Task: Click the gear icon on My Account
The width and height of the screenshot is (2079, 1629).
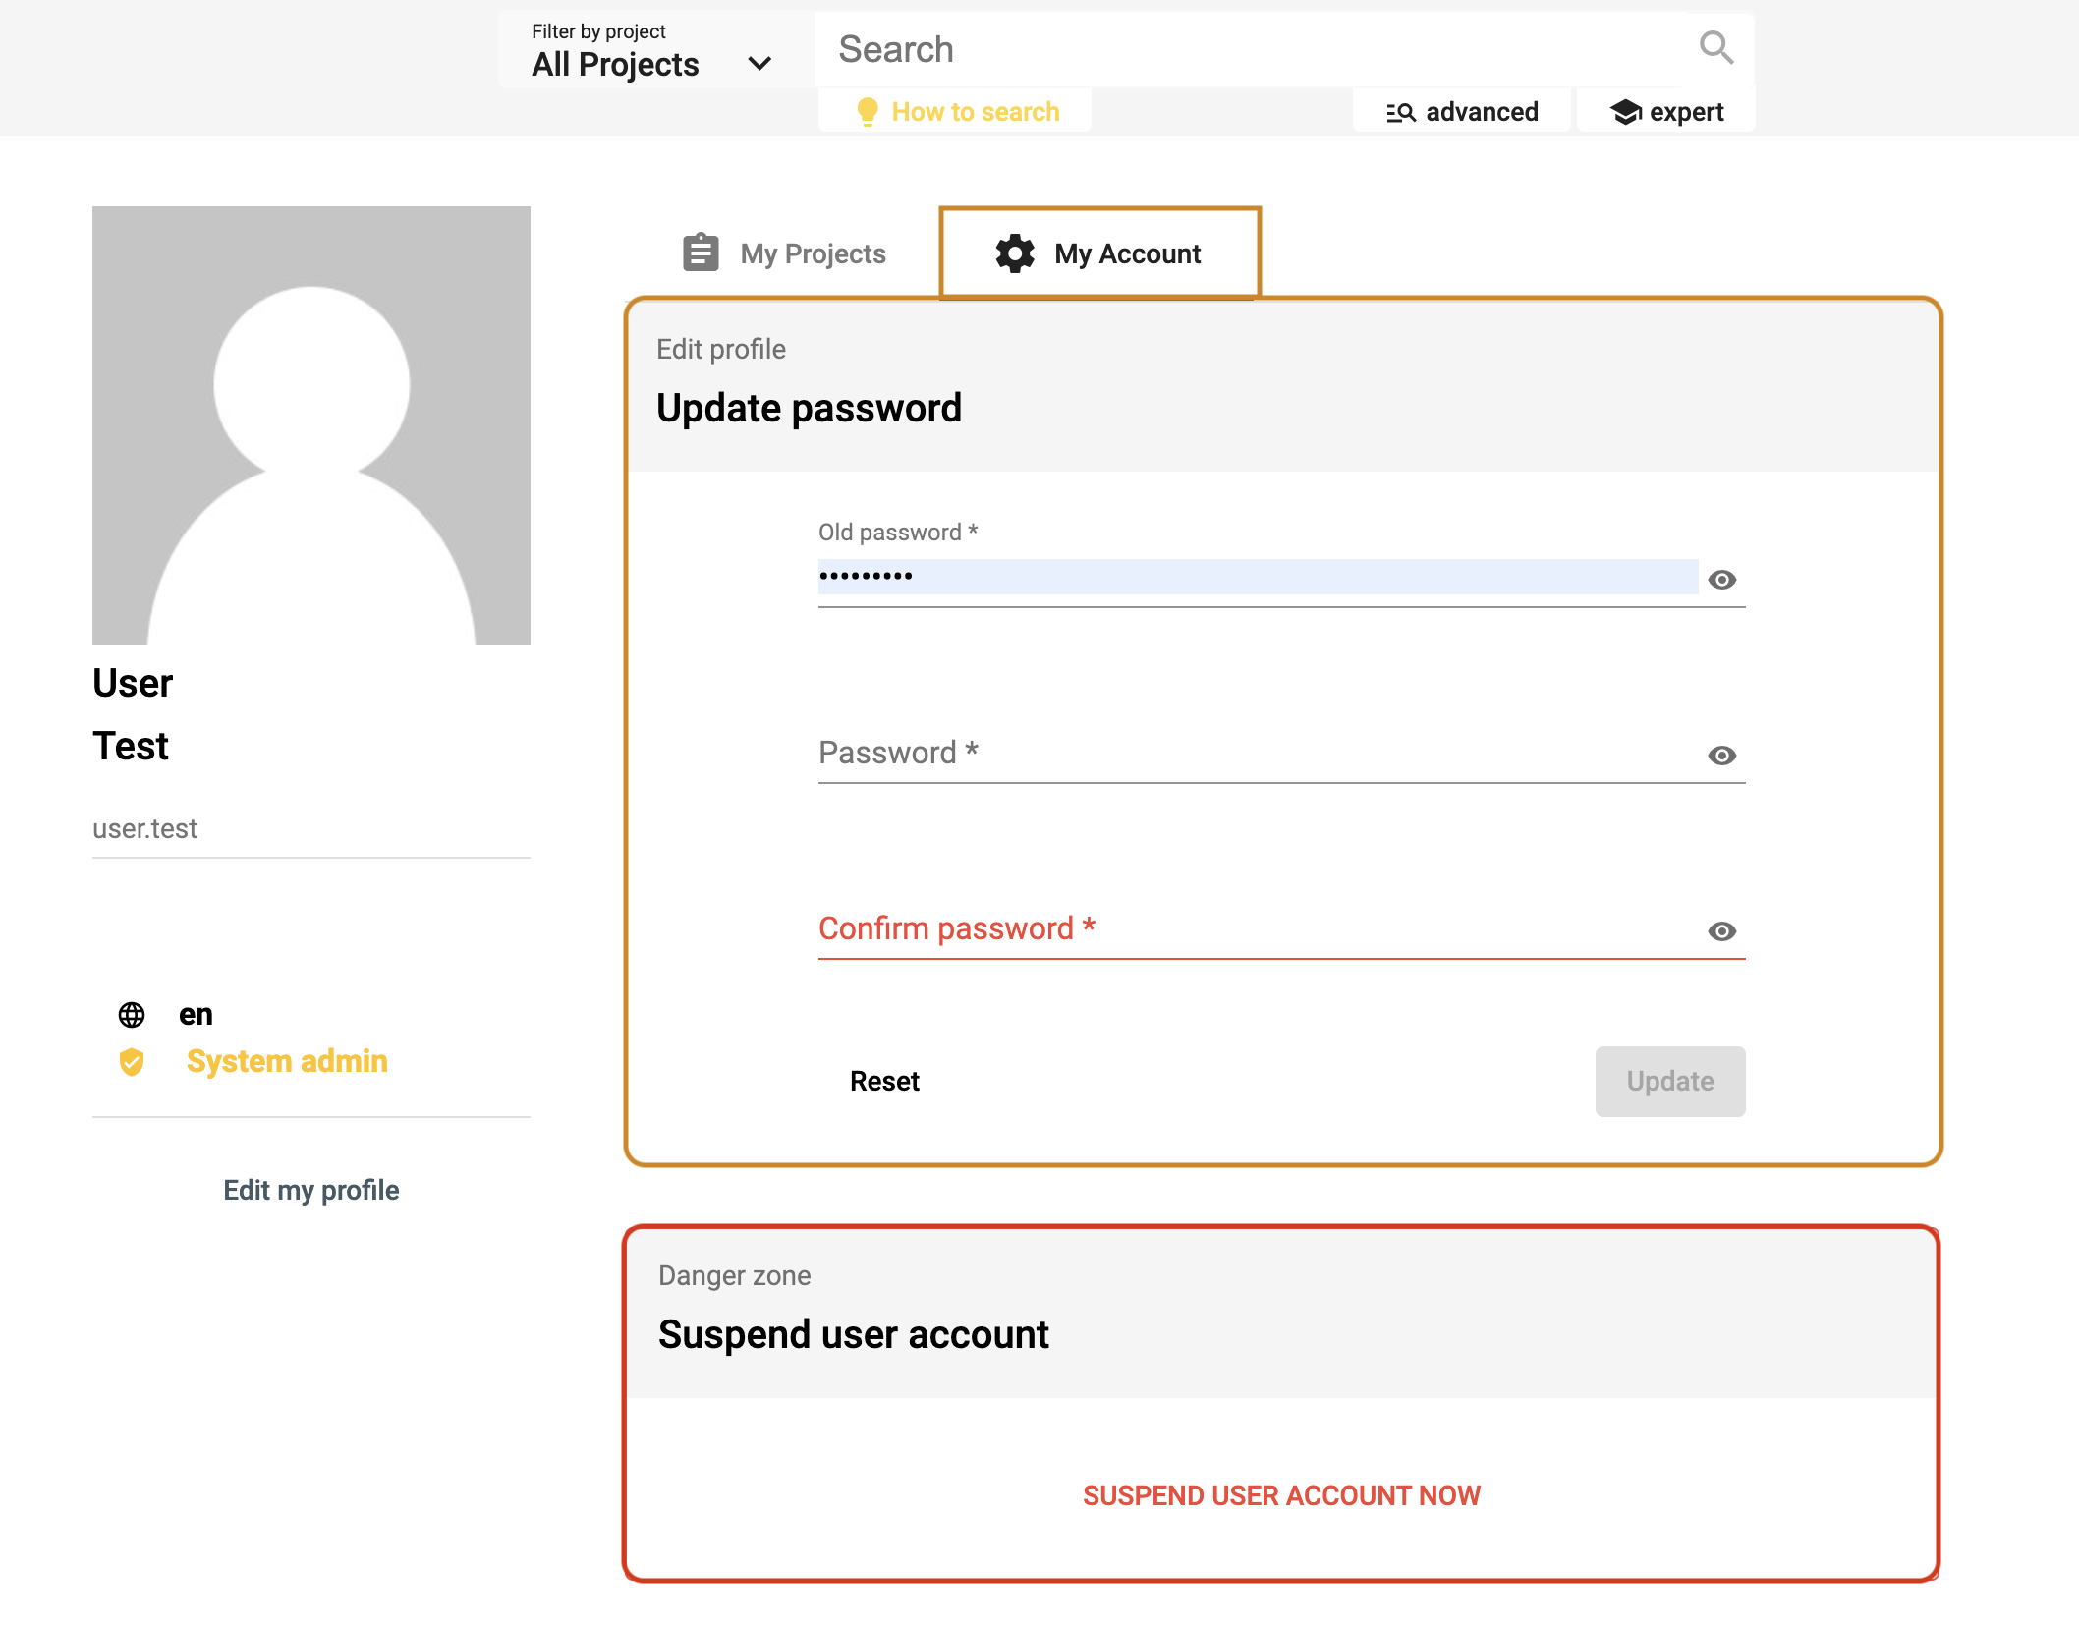Action: [x=1015, y=253]
